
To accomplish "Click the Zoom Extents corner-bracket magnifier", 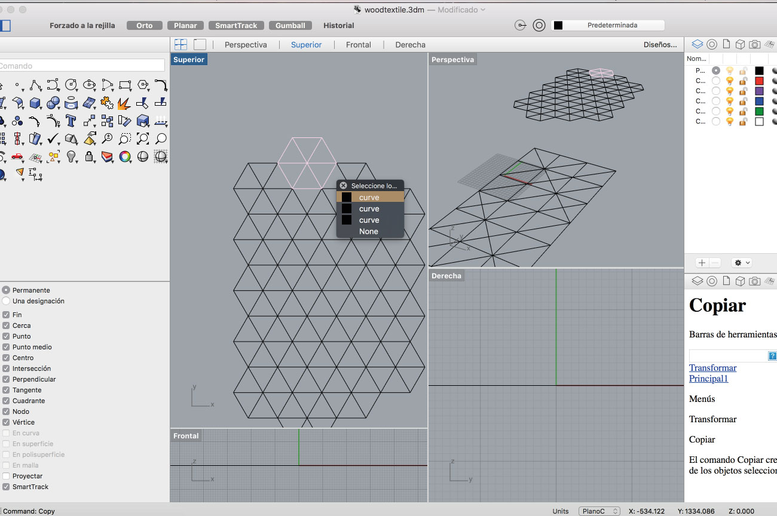I will (142, 139).
